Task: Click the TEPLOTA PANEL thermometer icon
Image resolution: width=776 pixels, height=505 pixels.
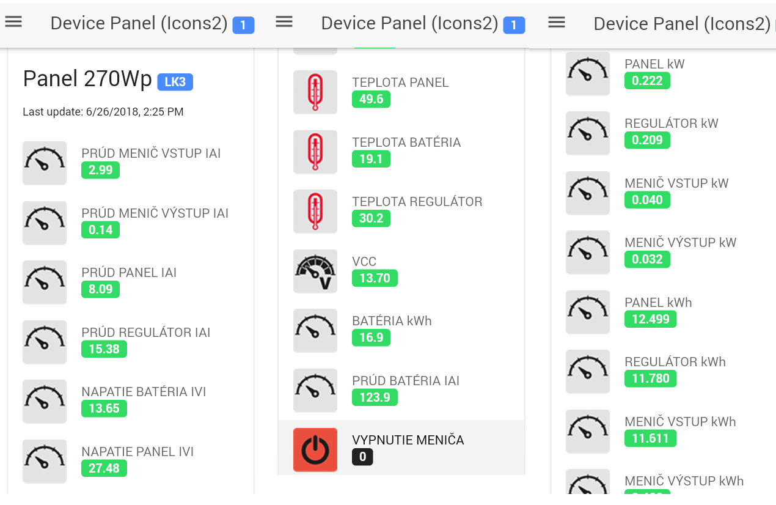Action: (315, 92)
